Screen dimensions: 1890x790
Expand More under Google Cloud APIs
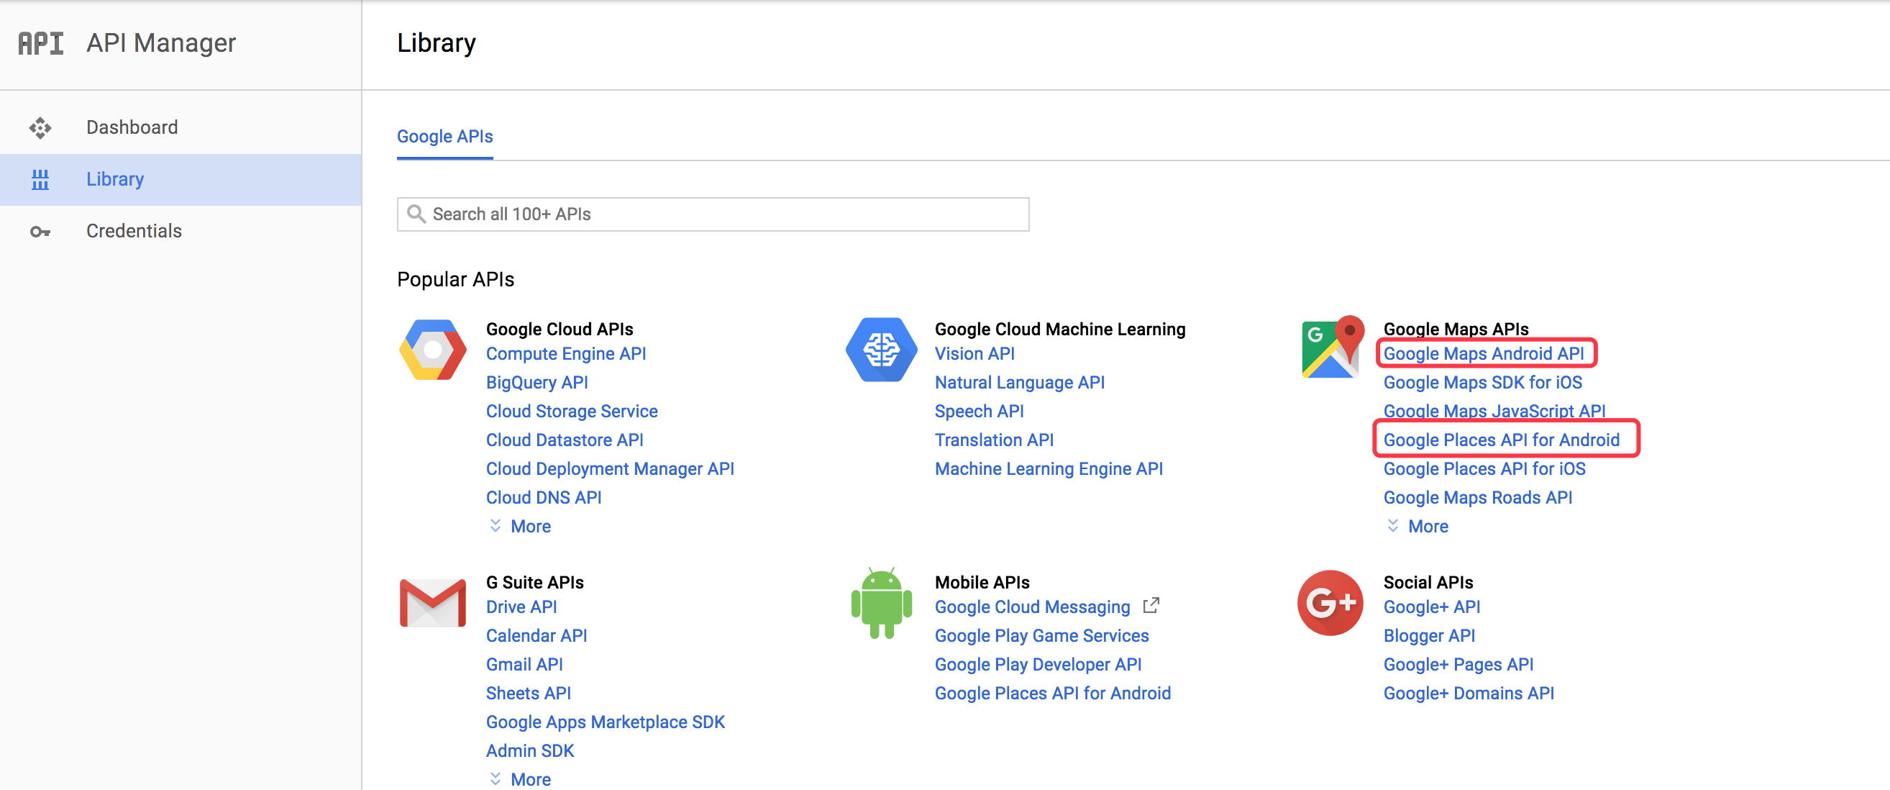click(x=529, y=527)
